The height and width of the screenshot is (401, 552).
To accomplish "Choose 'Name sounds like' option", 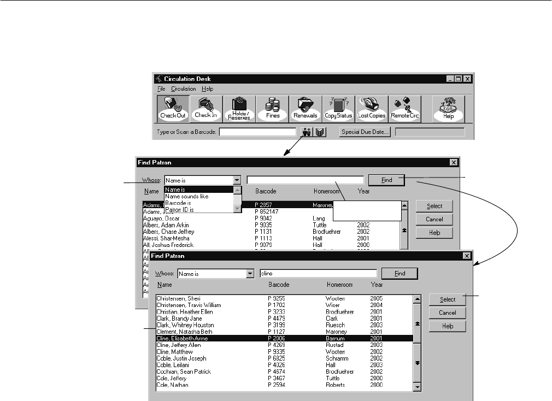I will pyautogui.click(x=199, y=196).
